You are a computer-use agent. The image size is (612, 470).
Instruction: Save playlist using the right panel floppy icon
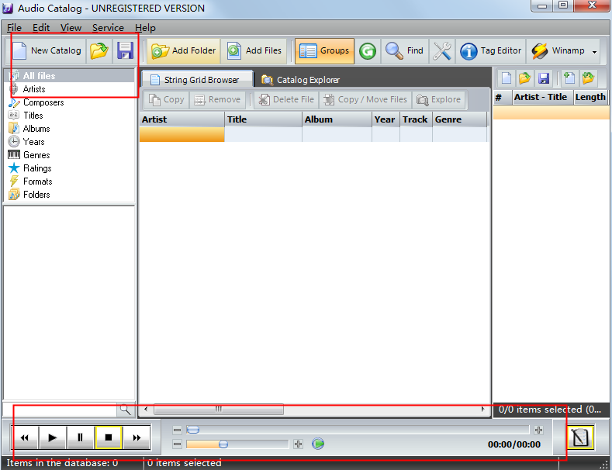[544, 78]
